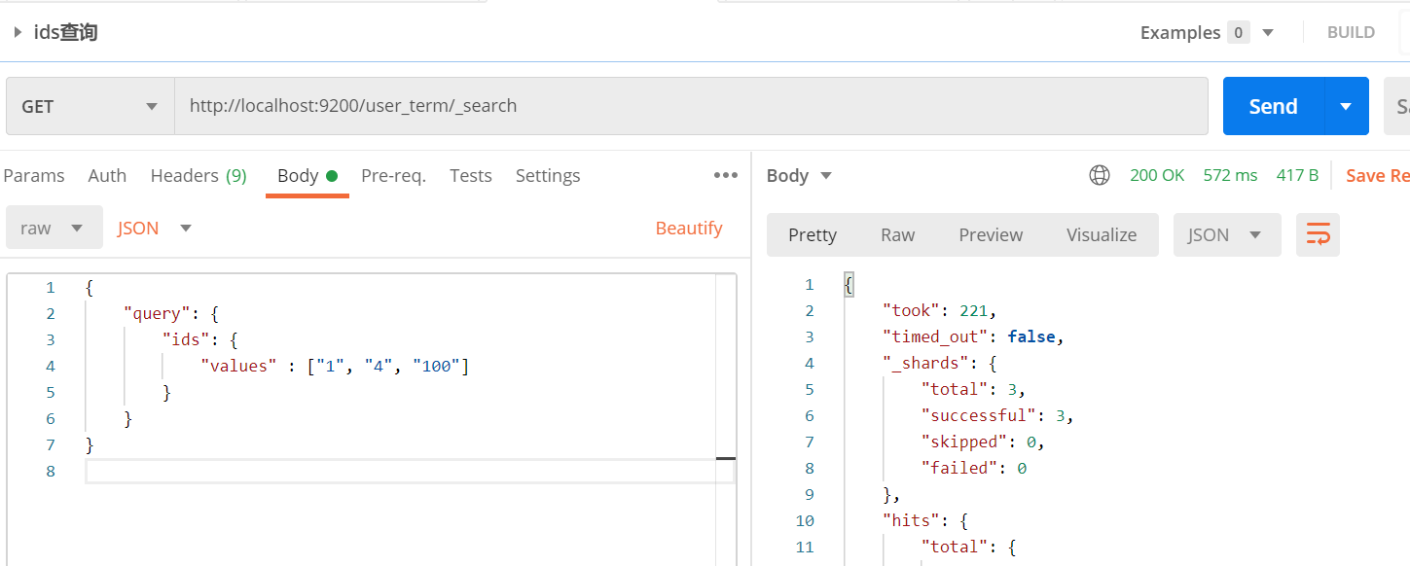Click the Beautify link
The height and width of the screenshot is (566, 1410).
click(x=689, y=229)
